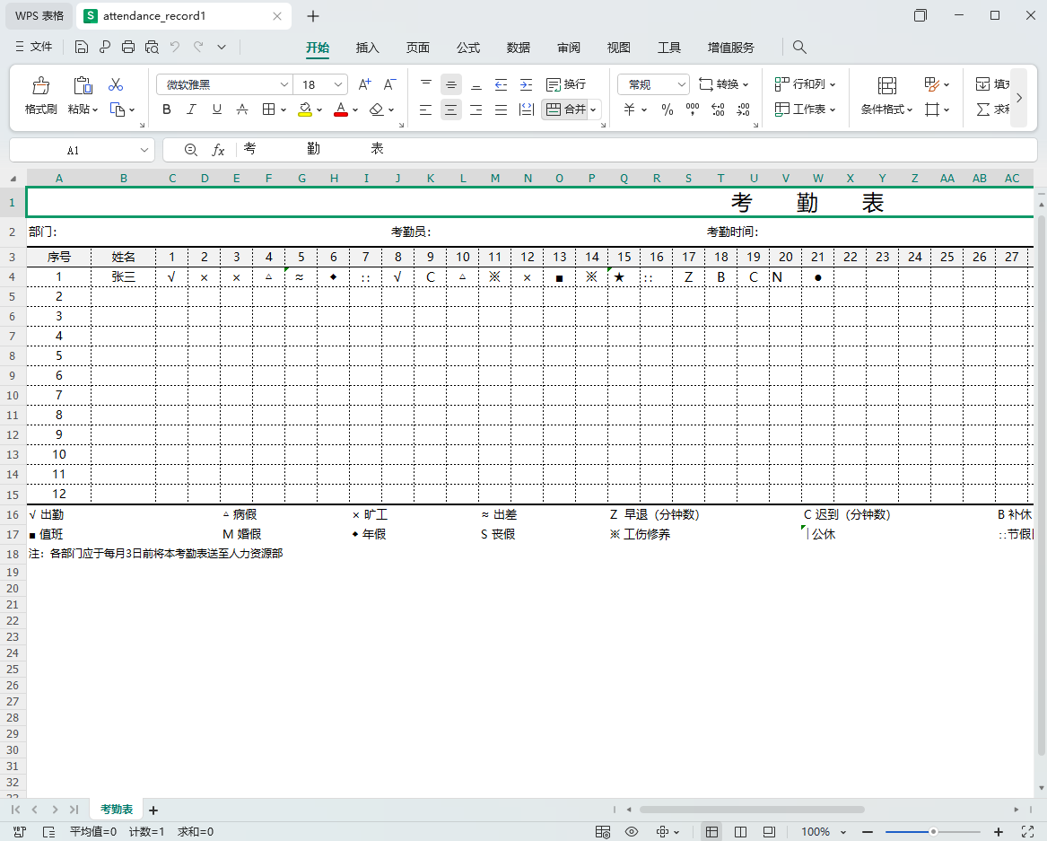The image size is (1047, 841).
Task: Click the 转换 convert button
Action: click(724, 84)
